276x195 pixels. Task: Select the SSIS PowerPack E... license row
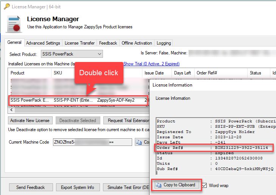click(78, 100)
